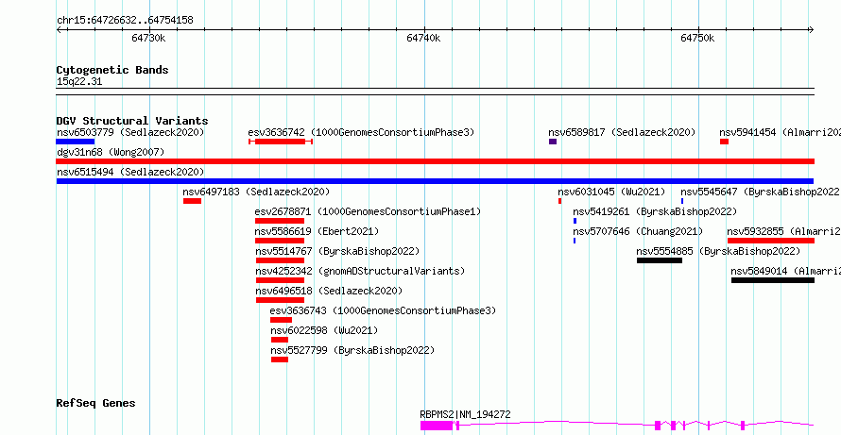Screen dimensions: 841x435
Task: Click the Cytogenetic Bands track title
Action: tap(112, 70)
